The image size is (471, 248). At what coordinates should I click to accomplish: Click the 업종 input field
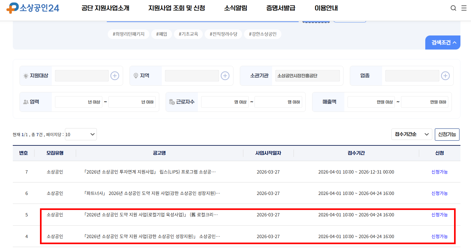[412, 76]
